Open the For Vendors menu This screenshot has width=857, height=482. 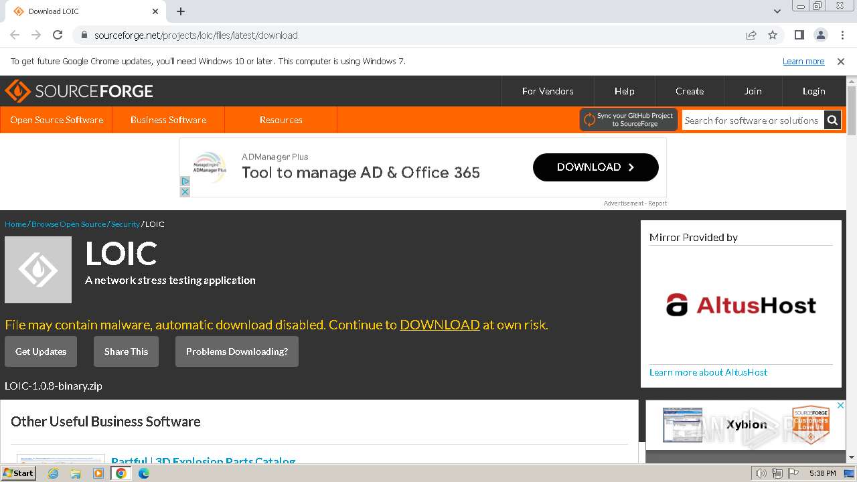pos(548,91)
